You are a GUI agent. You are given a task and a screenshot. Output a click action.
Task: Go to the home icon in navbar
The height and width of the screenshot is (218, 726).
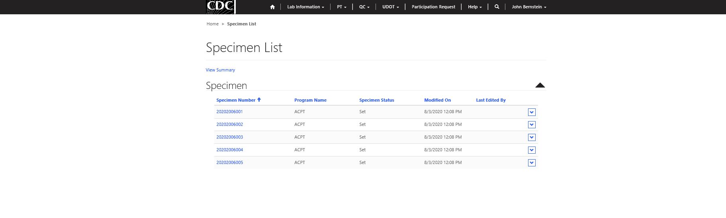point(272,7)
